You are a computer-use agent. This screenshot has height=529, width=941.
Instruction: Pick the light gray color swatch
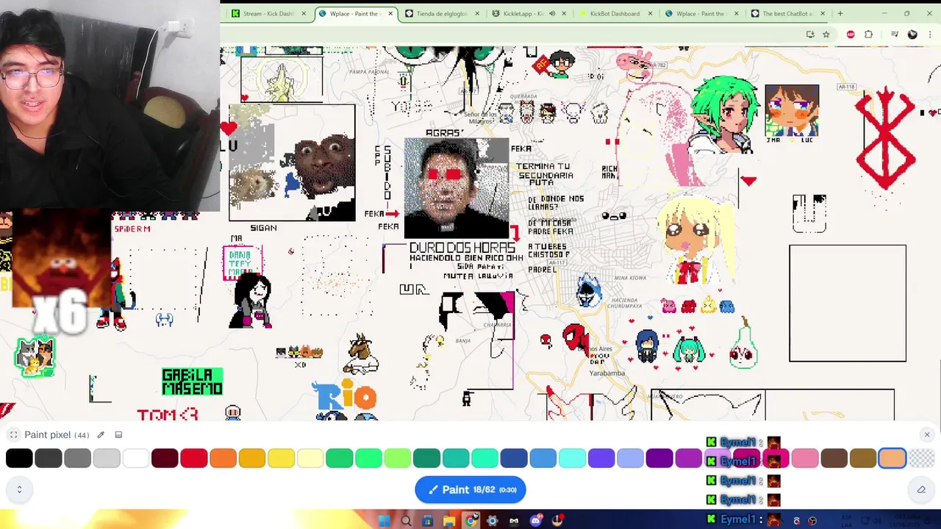[107, 458]
